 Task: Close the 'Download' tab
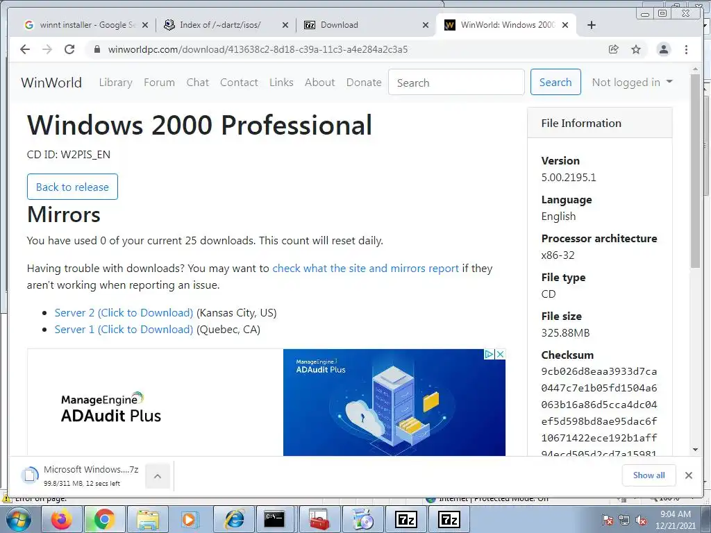tap(426, 26)
